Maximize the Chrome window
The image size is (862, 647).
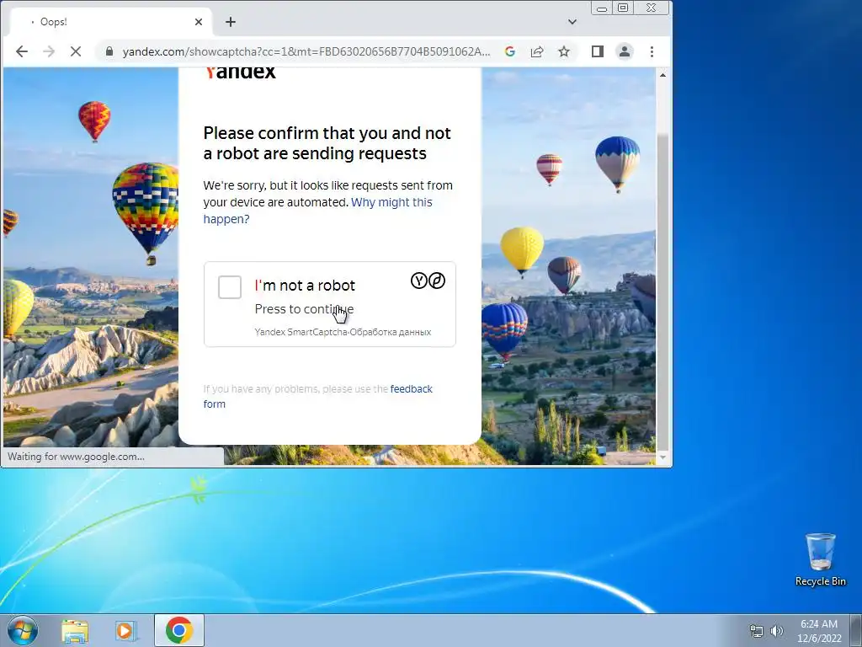pyautogui.click(x=623, y=8)
